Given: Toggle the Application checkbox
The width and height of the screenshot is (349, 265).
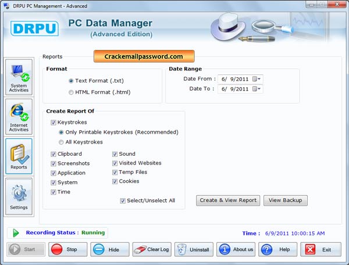Looking at the screenshot, I should coord(54,173).
